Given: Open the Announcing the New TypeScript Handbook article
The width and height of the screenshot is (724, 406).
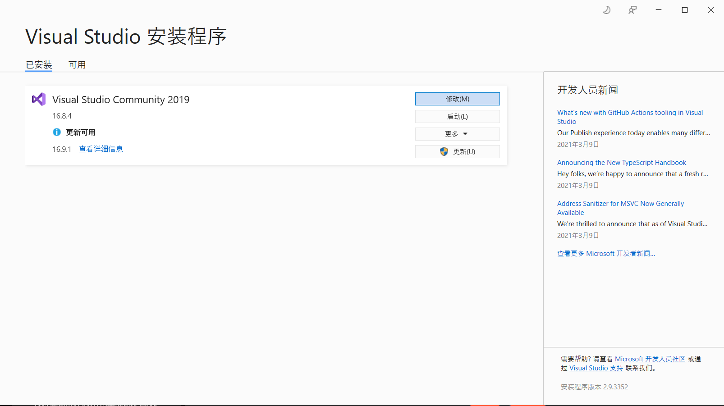Looking at the screenshot, I should (621, 162).
